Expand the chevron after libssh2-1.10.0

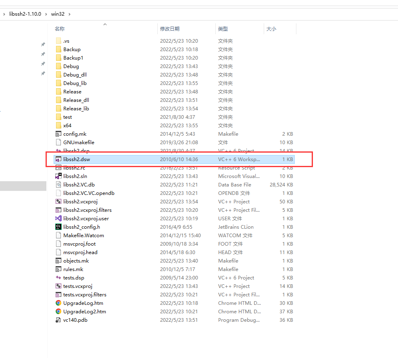coord(45,14)
